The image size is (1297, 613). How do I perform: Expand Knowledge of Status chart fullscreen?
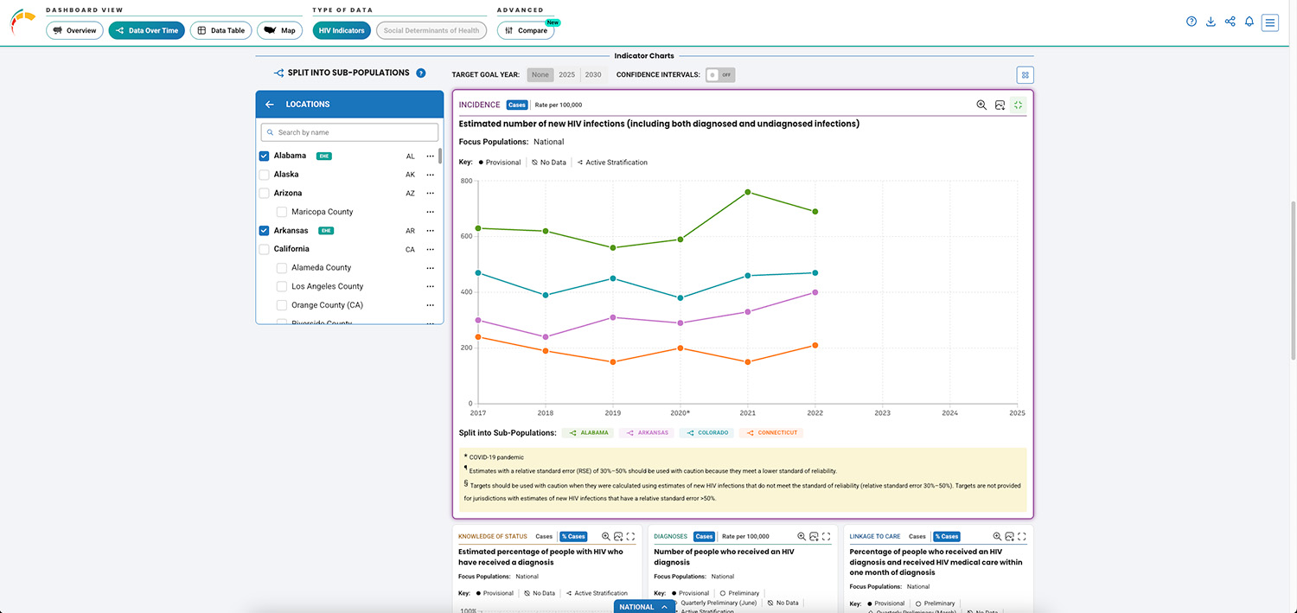[x=631, y=537]
